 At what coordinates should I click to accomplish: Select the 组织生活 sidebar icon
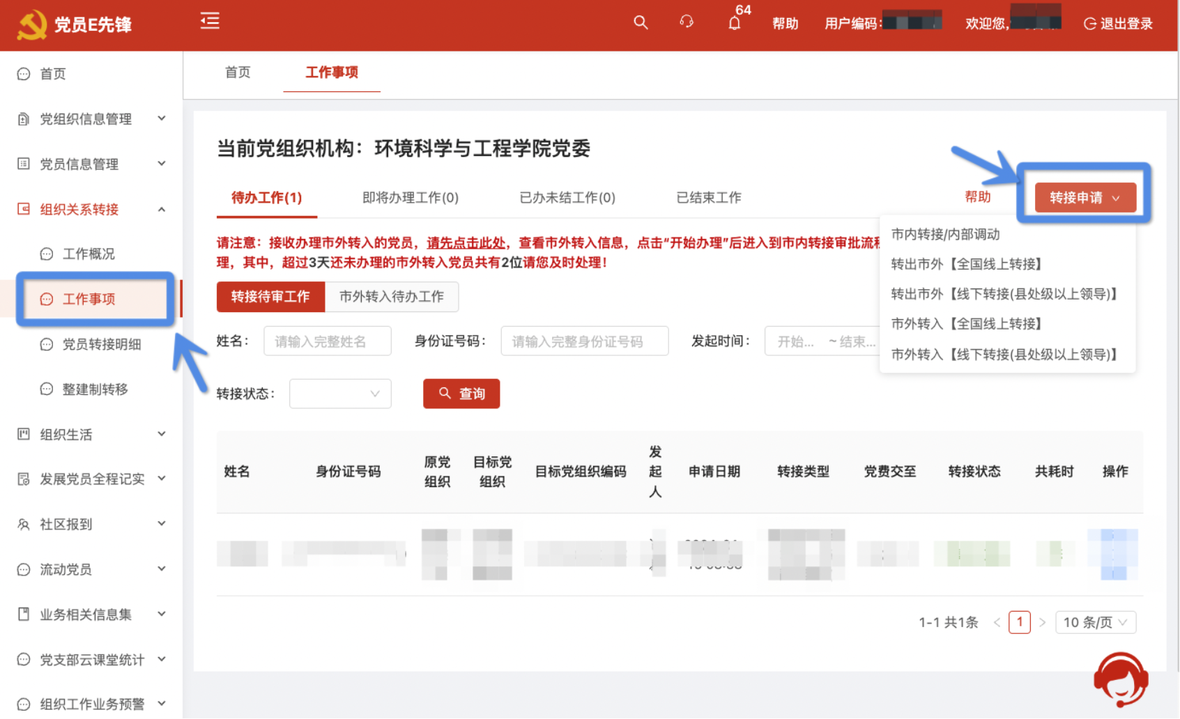click(24, 434)
